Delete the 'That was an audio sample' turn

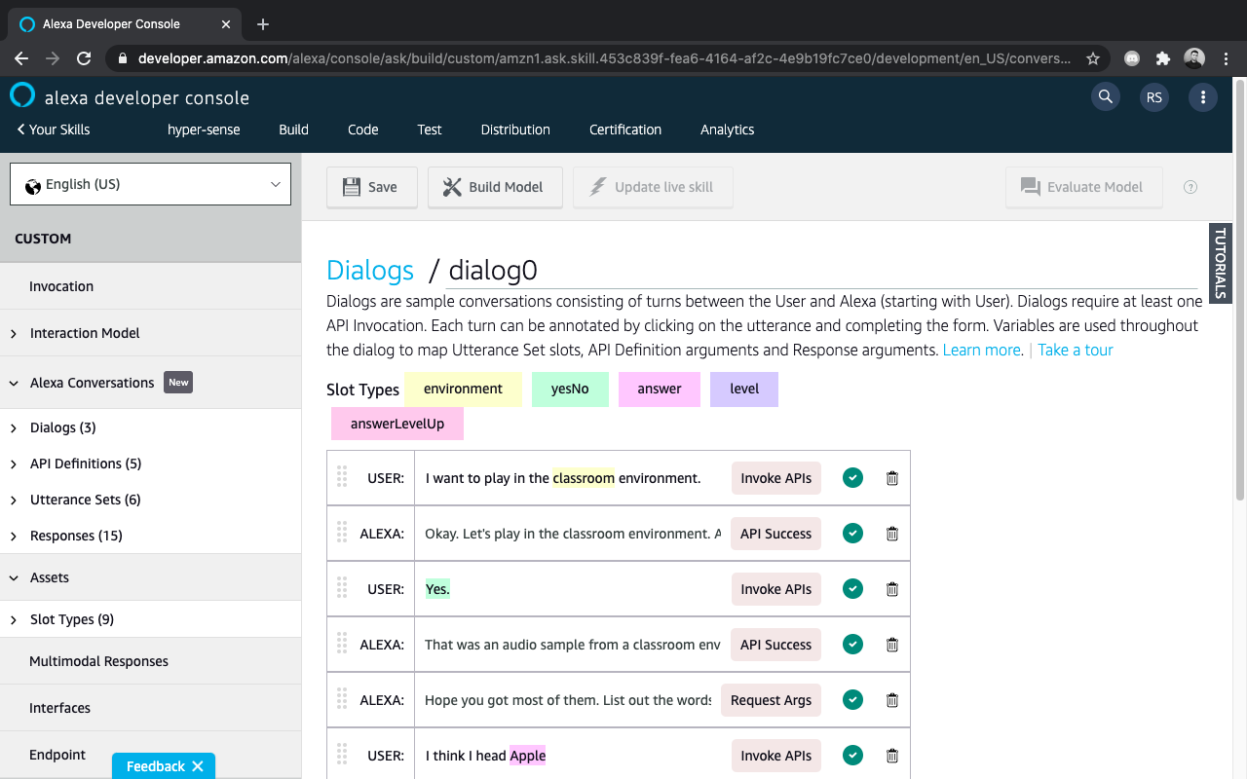pos(891,645)
